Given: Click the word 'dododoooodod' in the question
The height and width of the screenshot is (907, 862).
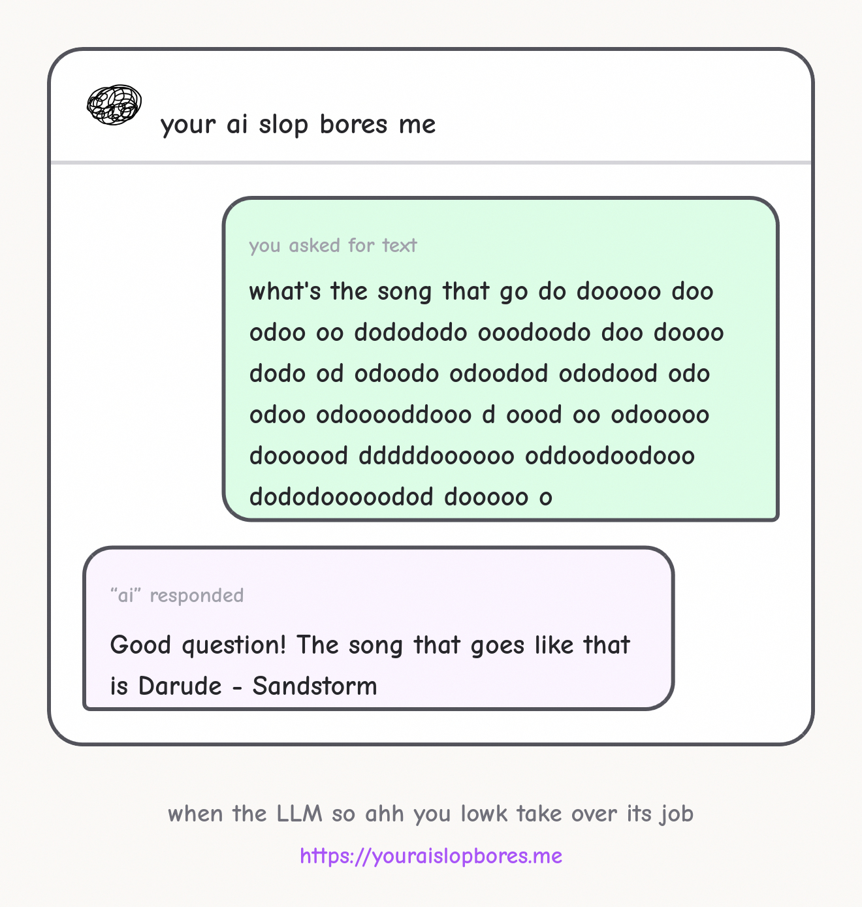Looking at the screenshot, I should coord(342,497).
